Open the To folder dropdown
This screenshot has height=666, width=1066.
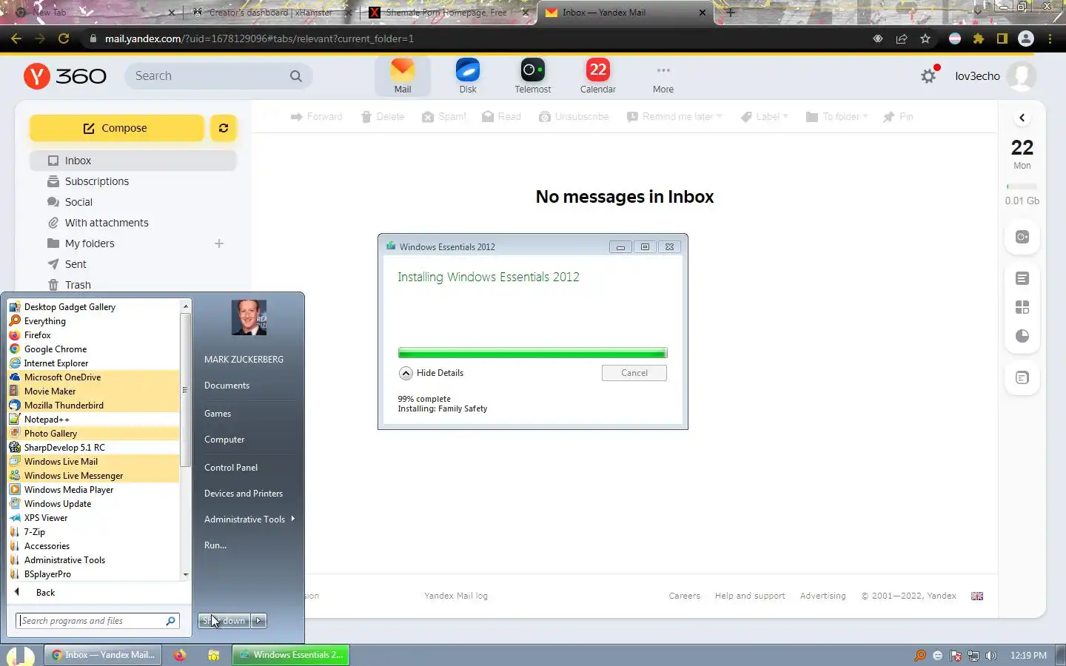(x=837, y=117)
